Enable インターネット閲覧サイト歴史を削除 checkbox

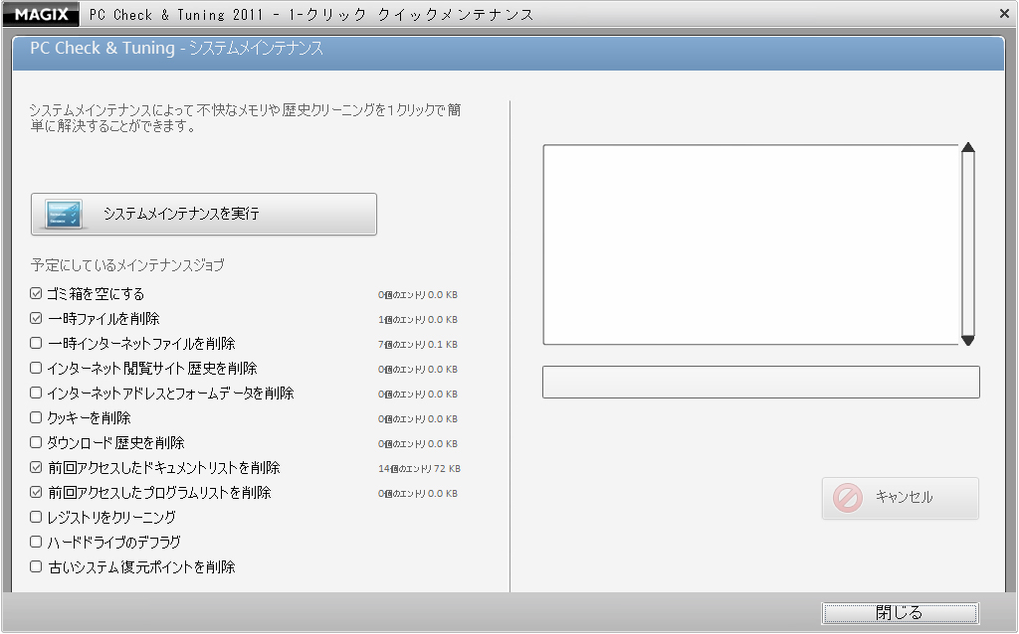pos(36,368)
